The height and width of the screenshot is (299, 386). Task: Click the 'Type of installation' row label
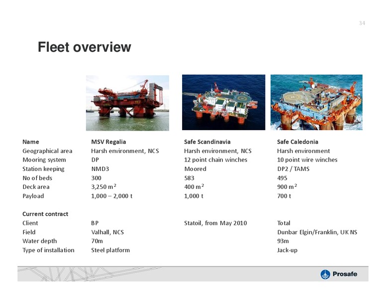pyautogui.click(x=48, y=250)
